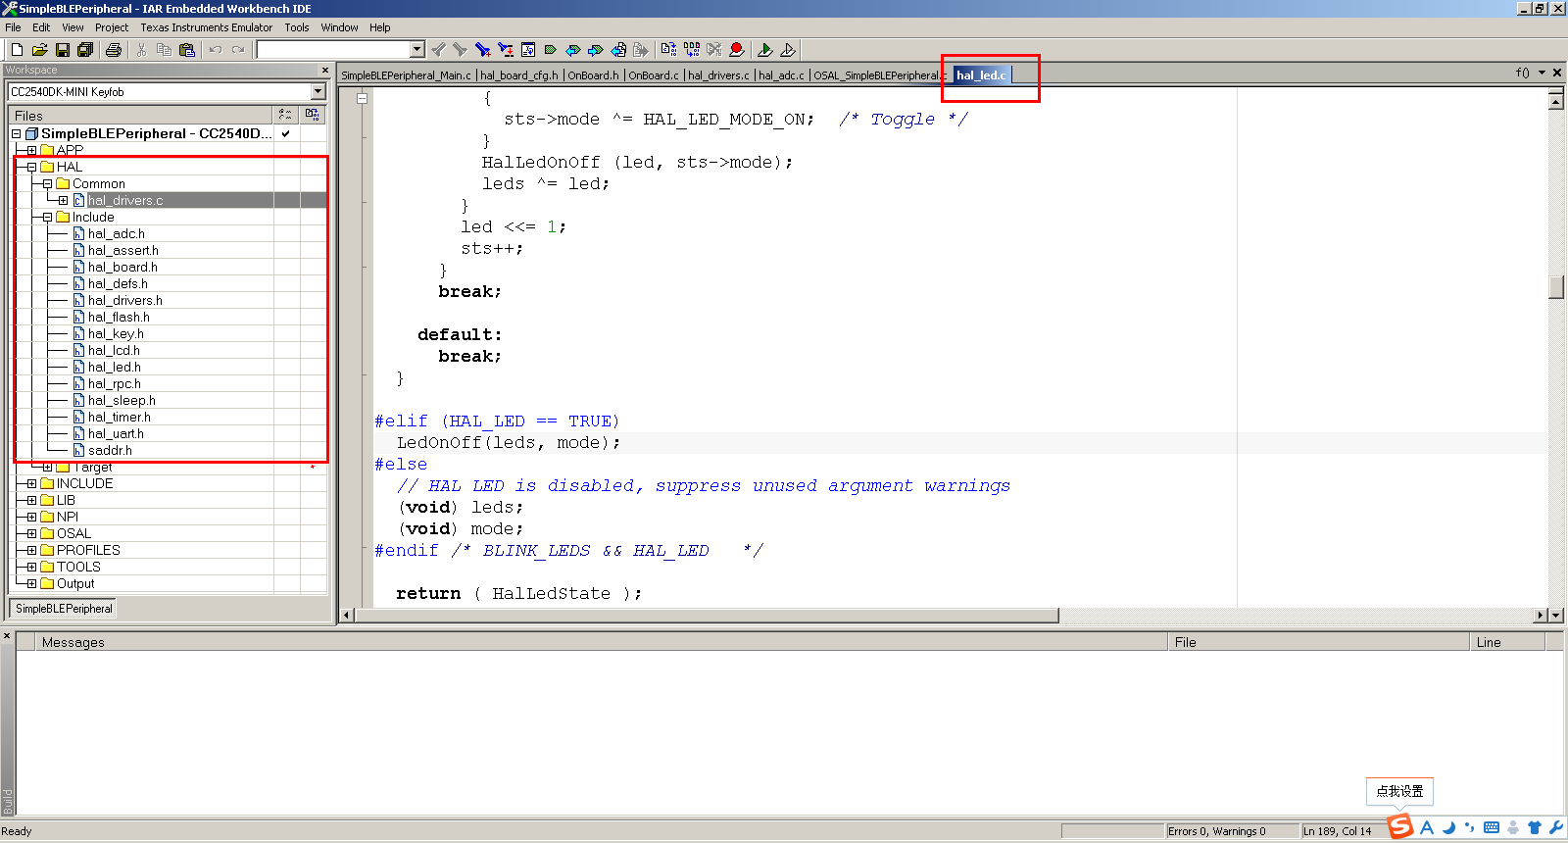Collapse the Common folder node
This screenshot has width=1568, height=843.
(x=47, y=183)
